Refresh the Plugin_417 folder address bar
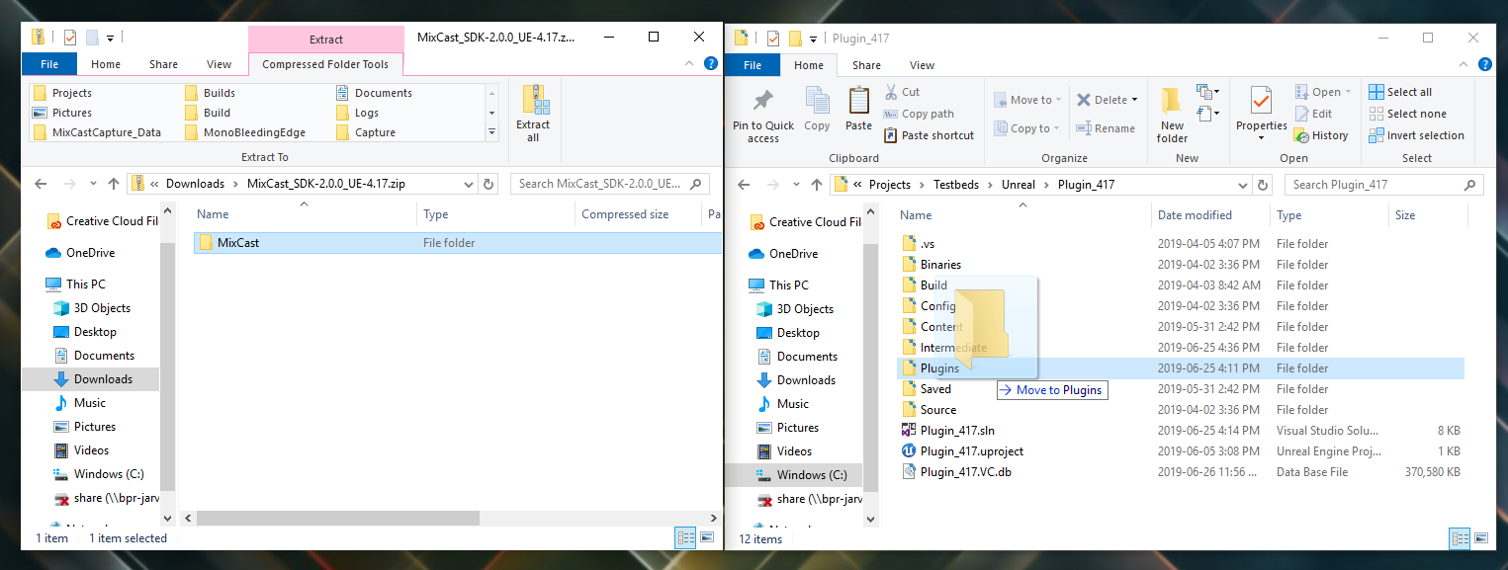 [1262, 185]
